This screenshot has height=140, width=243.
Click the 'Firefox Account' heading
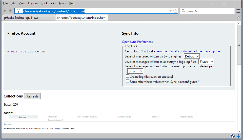[x=21, y=33]
